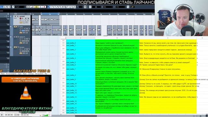208x117 pixels.
Task: Click the Cubase stop transport button
Action: coord(36,7)
